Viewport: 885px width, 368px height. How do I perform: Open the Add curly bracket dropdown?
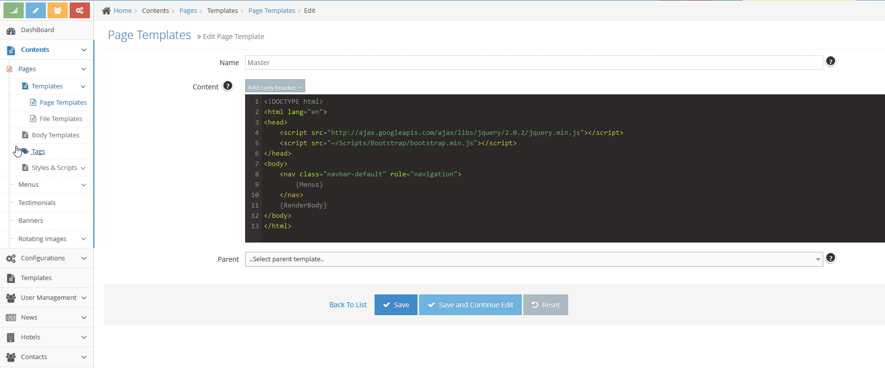tap(275, 87)
